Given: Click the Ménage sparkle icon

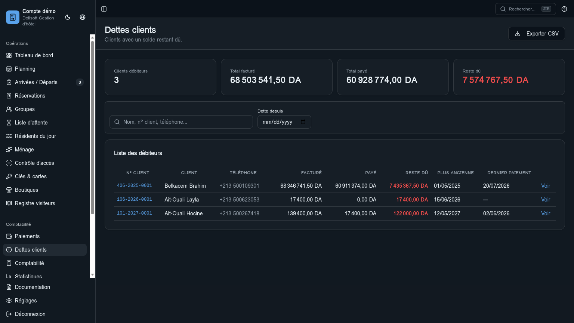Looking at the screenshot, I should (x=9, y=150).
